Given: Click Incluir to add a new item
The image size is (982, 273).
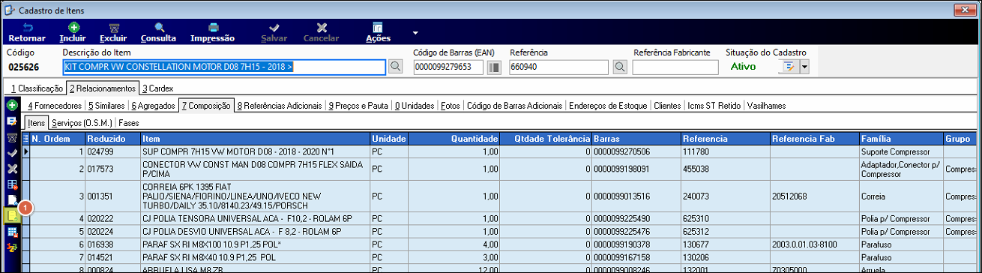Looking at the screenshot, I should coord(73,31).
